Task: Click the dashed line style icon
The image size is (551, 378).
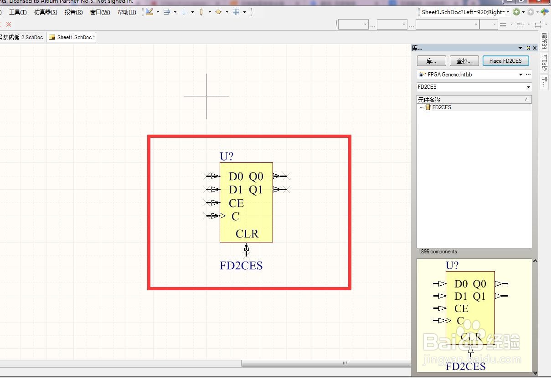Action: 520,24
